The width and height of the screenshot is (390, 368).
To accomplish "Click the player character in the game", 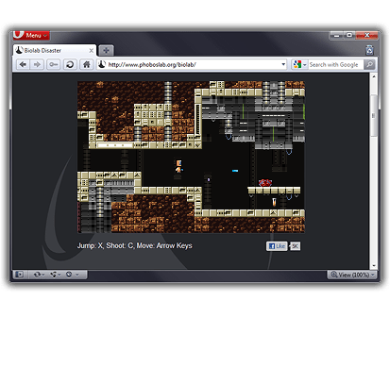I will (x=178, y=166).
